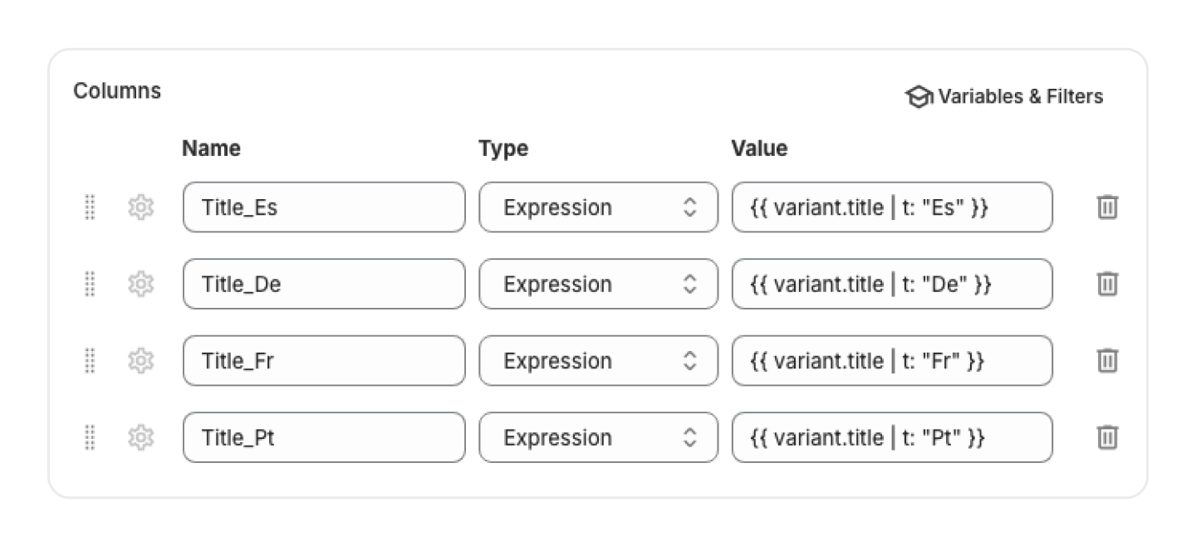Expand the Expression type selector for Title_De

pyautogui.click(x=598, y=284)
